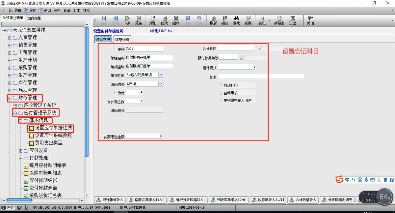Jump to last record with 尾条
Viewport: 395px width, 213px height.
(139, 20)
